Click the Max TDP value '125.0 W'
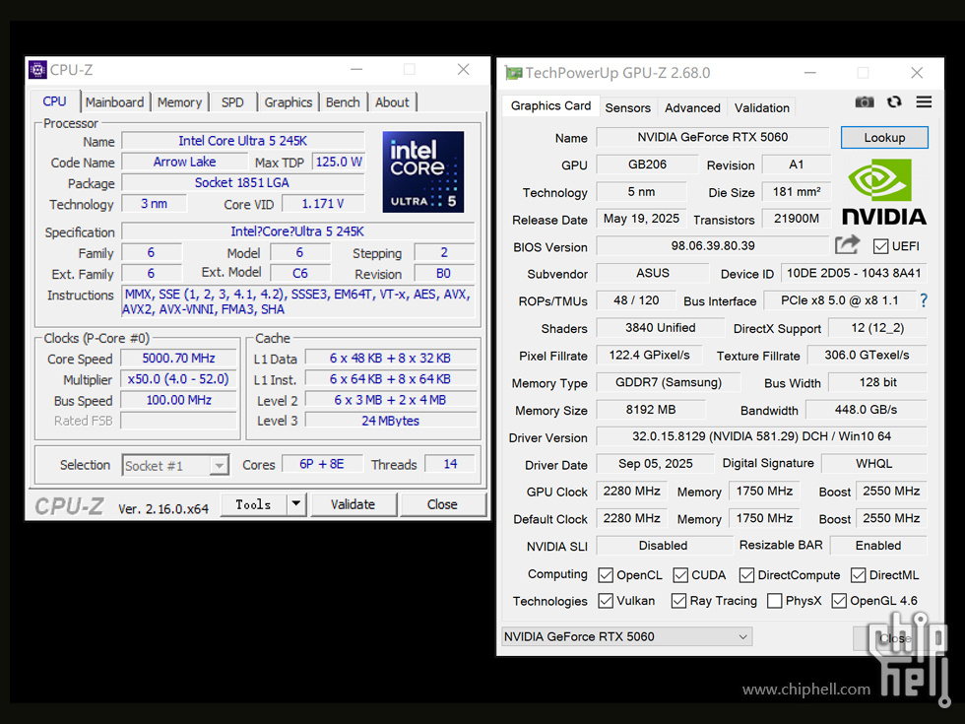Image resolution: width=965 pixels, height=724 pixels. point(339,162)
